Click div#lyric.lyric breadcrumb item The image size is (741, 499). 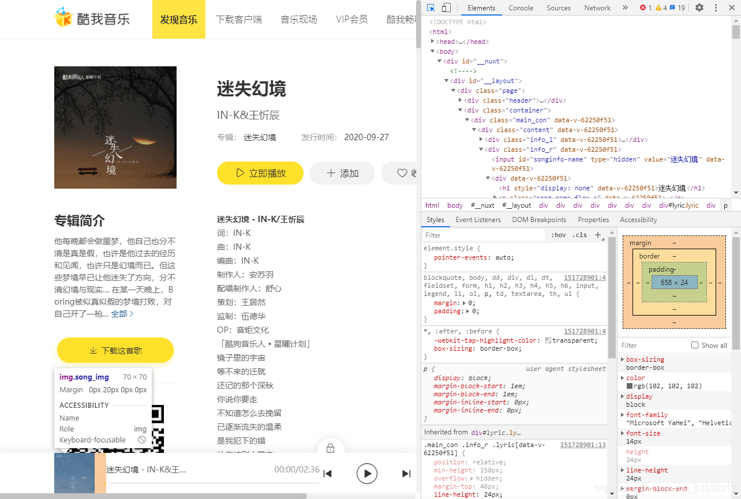click(x=679, y=205)
